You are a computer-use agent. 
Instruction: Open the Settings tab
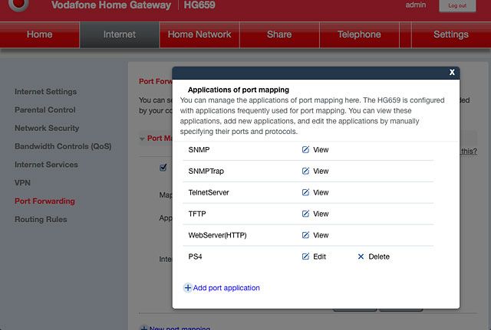coord(451,34)
